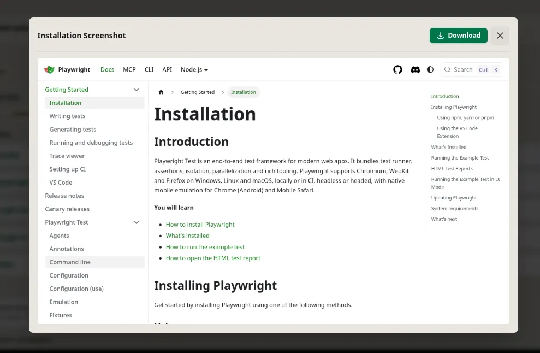The image size is (540, 353).
Task: Click the Getting Started breadcrumb
Action: click(x=198, y=92)
